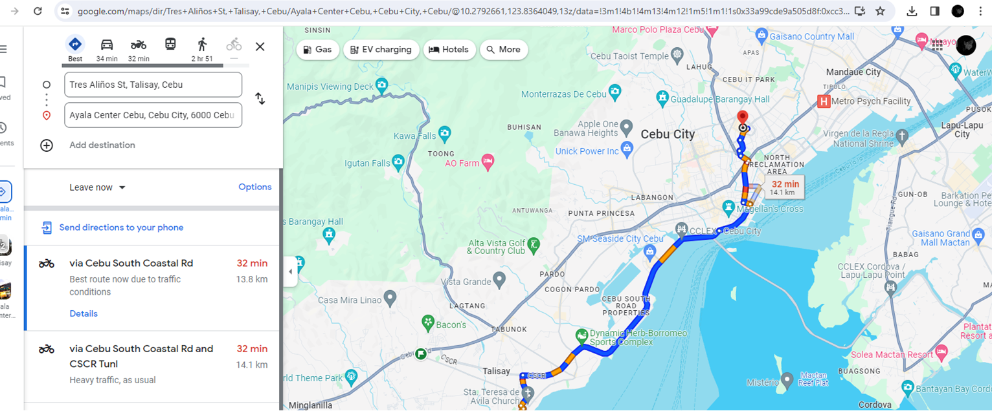This screenshot has height=411, width=992.
Task: Open the Leave now dropdown
Action: click(97, 187)
